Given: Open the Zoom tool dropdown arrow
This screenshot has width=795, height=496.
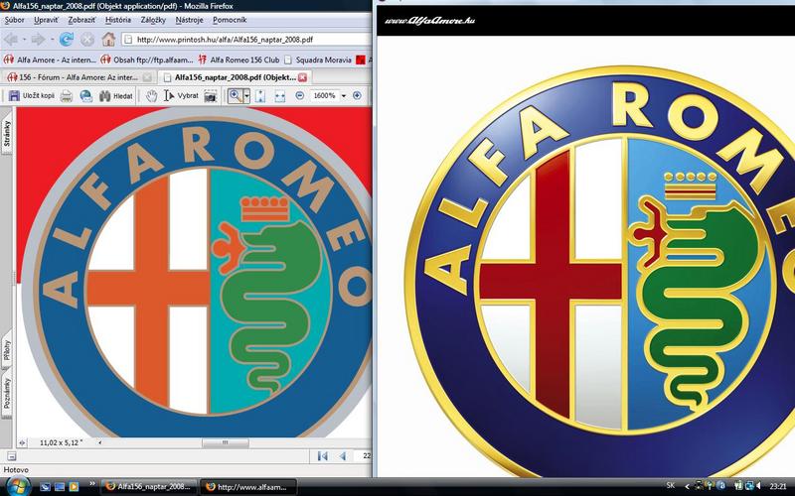Looking at the screenshot, I should (x=246, y=95).
